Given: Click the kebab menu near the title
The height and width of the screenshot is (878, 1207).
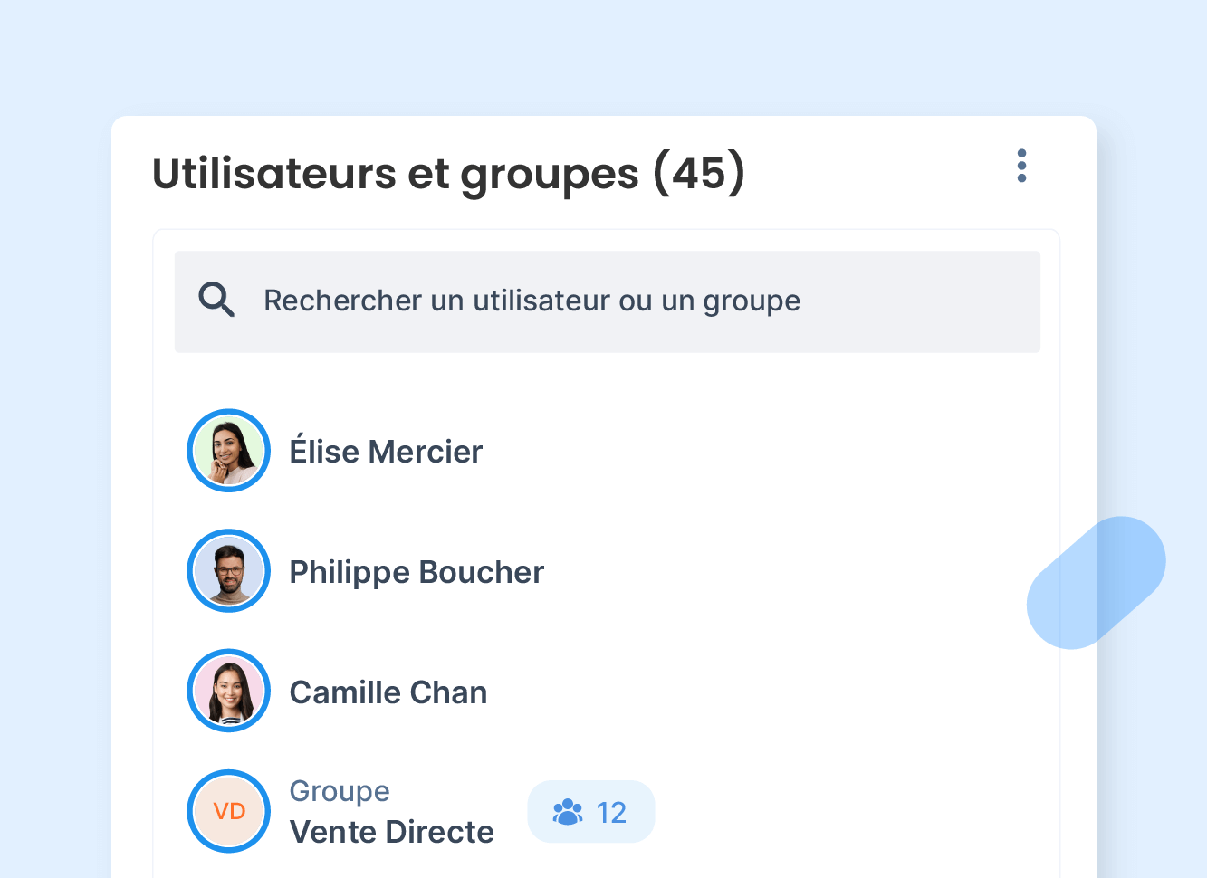Looking at the screenshot, I should (1021, 166).
